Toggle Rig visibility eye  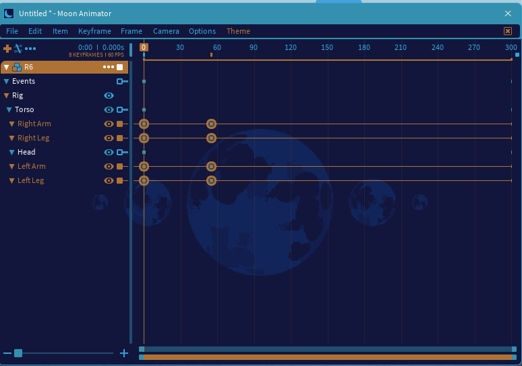coord(109,96)
